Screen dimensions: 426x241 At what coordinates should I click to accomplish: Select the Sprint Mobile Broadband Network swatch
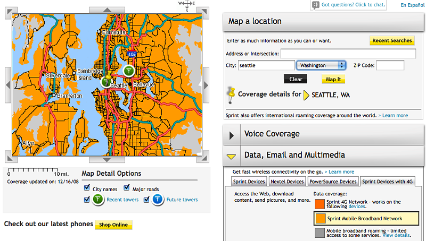coord(321,219)
